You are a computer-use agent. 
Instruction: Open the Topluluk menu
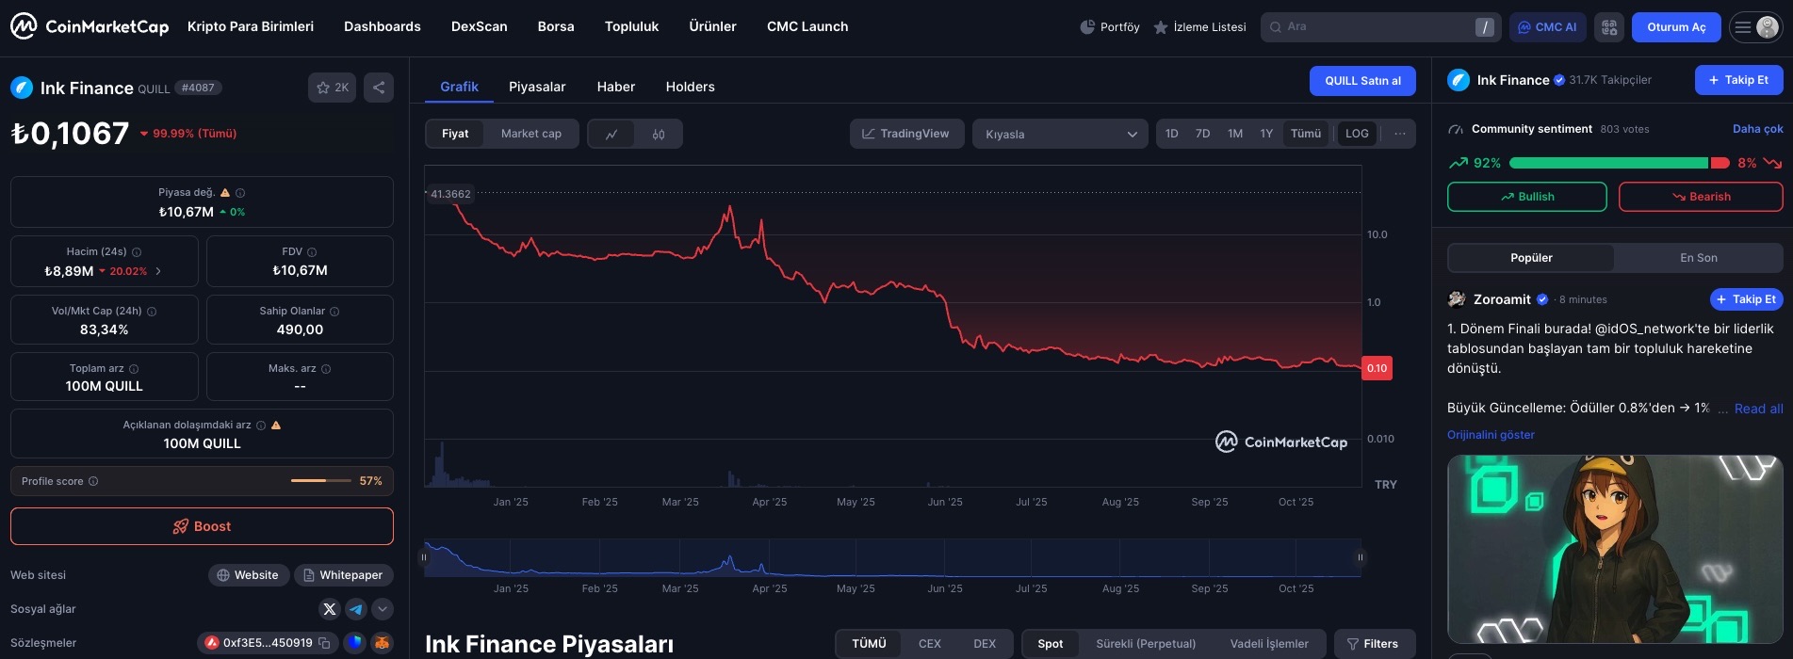coord(631,26)
